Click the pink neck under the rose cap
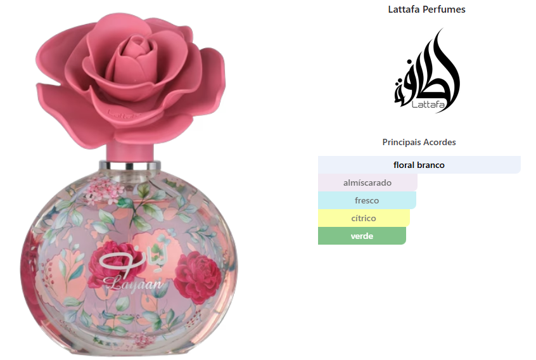 point(130,153)
